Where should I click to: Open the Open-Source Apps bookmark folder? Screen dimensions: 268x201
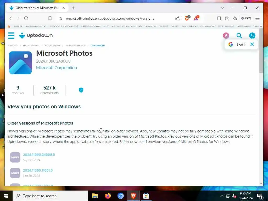pos(91,26)
